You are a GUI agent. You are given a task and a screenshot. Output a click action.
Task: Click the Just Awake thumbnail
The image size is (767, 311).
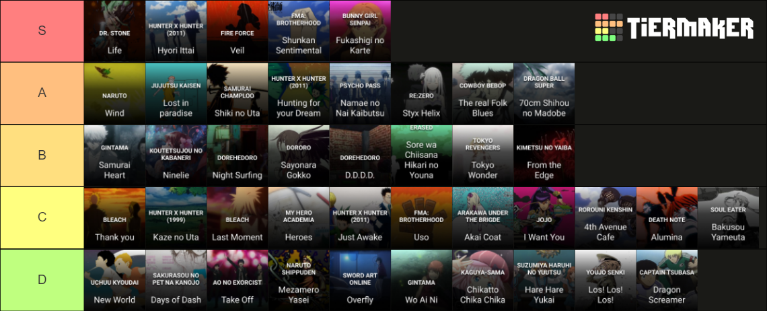[360, 217]
